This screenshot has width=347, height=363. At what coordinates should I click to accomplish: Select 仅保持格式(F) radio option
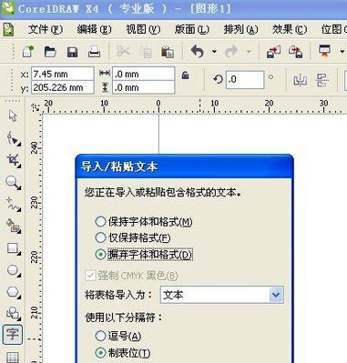133,237
